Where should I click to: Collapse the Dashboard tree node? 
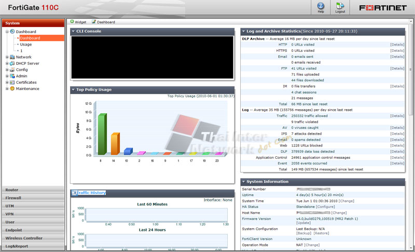point(7,32)
